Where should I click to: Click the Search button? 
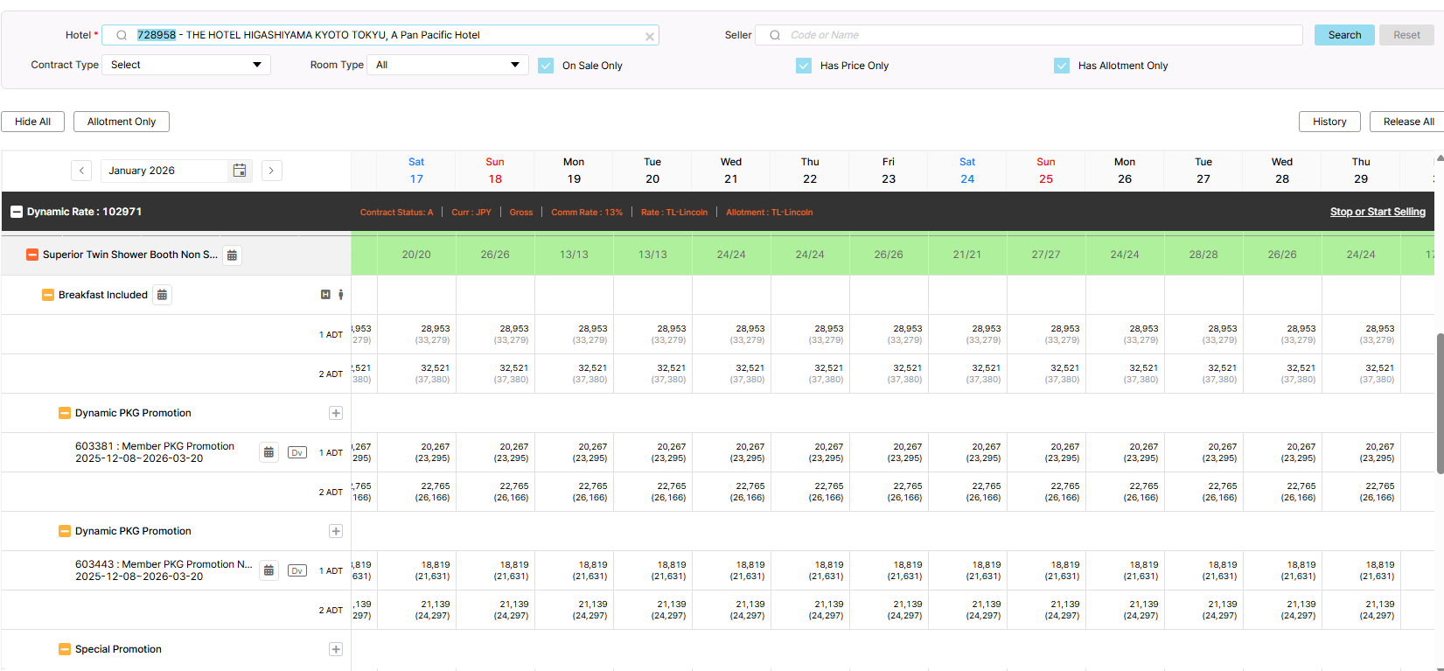[1344, 35]
